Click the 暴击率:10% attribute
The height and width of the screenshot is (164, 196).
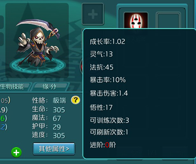click(x=108, y=80)
